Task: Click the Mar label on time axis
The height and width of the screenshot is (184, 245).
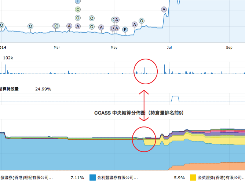Action: [x=57, y=47]
